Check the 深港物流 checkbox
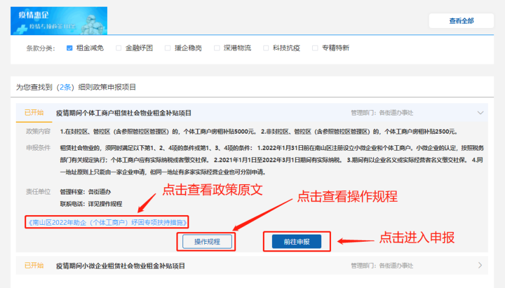 (x=217, y=48)
